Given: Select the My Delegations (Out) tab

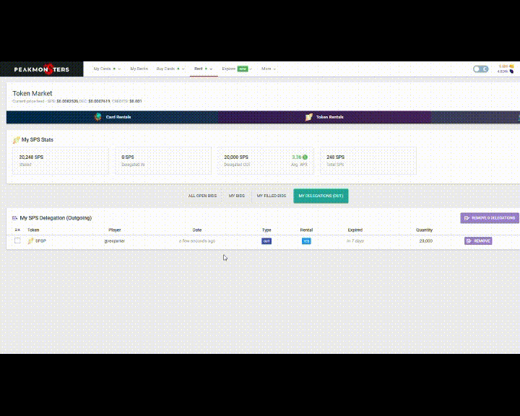Looking at the screenshot, I should [321, 196].
